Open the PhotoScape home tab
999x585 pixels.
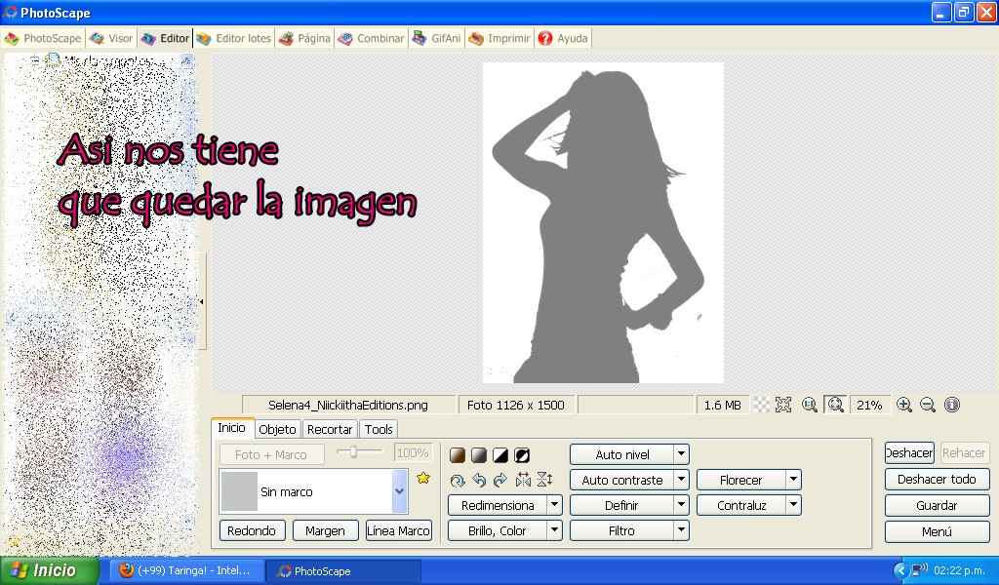pos(43,38)
